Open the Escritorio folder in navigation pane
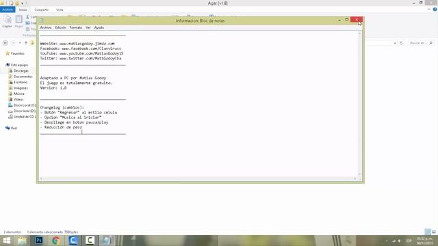 (x=21, y=82)
